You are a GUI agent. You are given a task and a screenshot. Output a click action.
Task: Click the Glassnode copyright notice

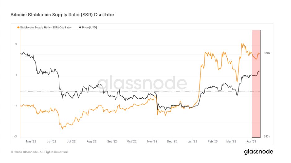(x=40, y=152)
